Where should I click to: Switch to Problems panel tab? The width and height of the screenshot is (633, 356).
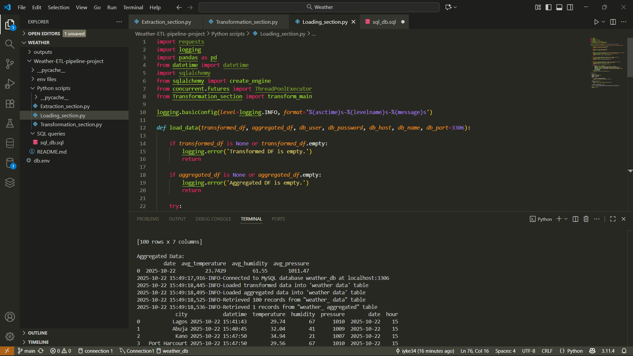coord(148,219)
